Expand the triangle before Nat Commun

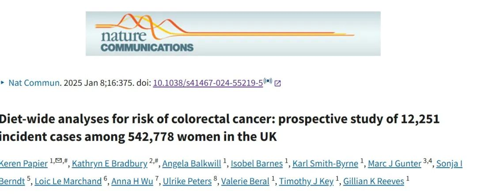3,83
